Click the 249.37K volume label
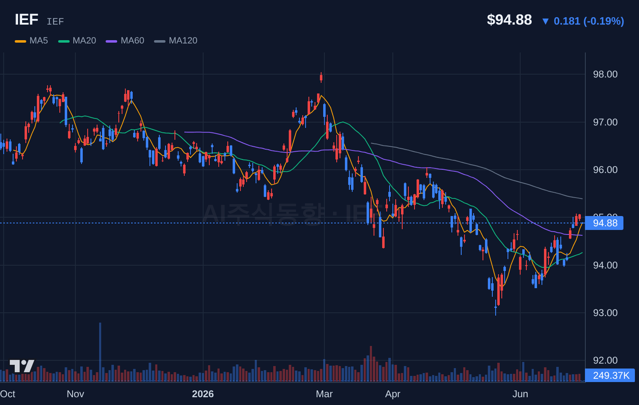639x405 pixels. pos(610,375)
